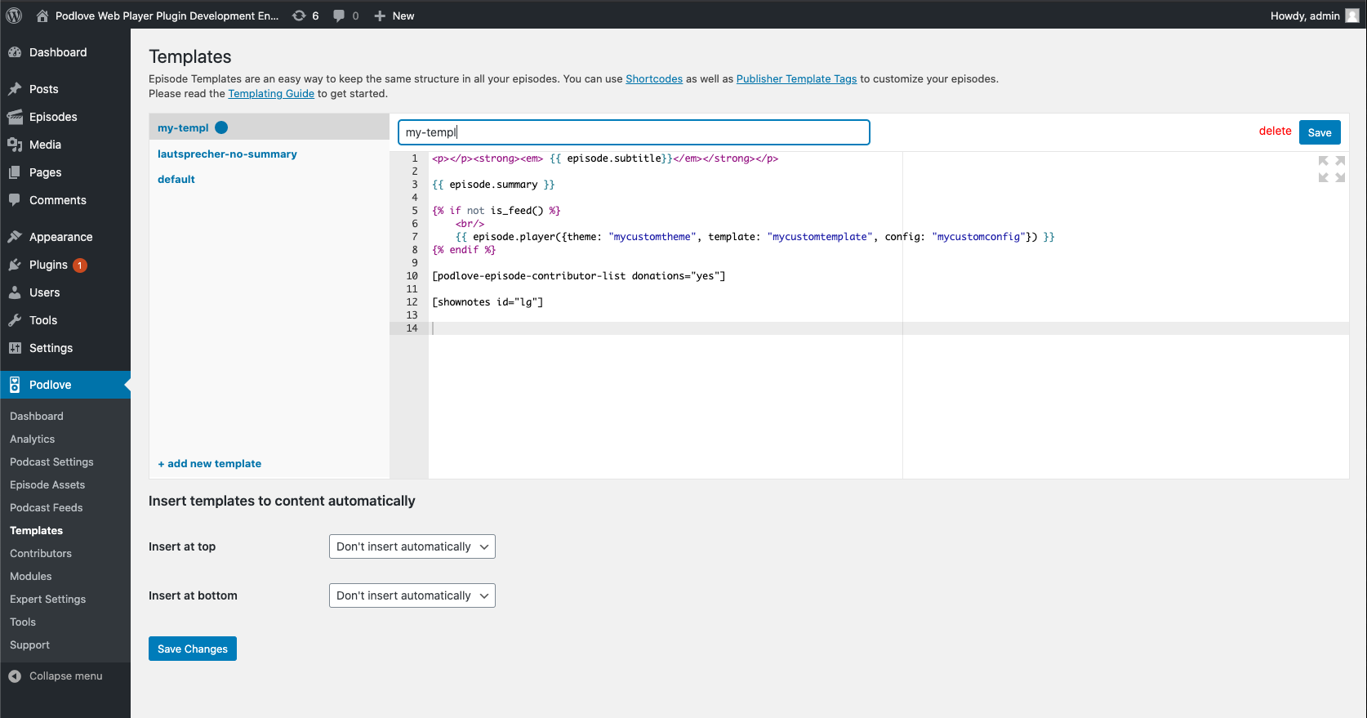Image resolution: width=1367 pixels, height=718 pixels.
Task: Open the Shortcodes link
Action: (654, 78)
